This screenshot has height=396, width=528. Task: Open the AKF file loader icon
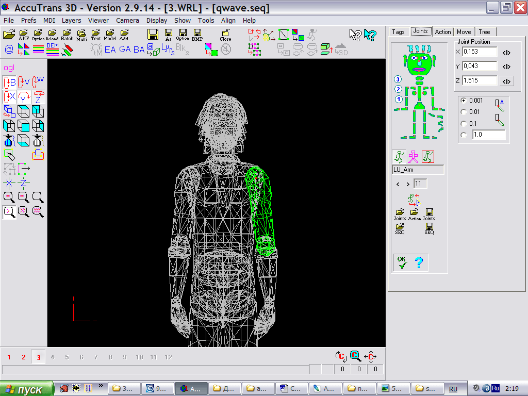click(24, 35)
